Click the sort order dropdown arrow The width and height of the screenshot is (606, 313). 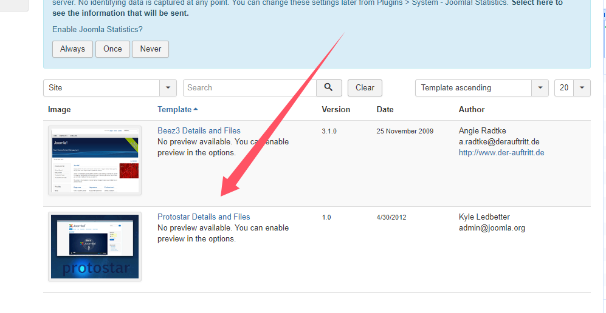(x=540, y=88)
